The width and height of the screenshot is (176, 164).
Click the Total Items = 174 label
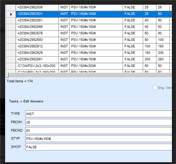click(x=20, y=81)
